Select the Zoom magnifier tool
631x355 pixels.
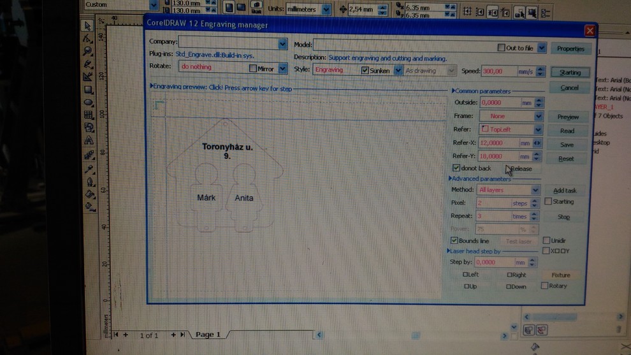point(88,52)
